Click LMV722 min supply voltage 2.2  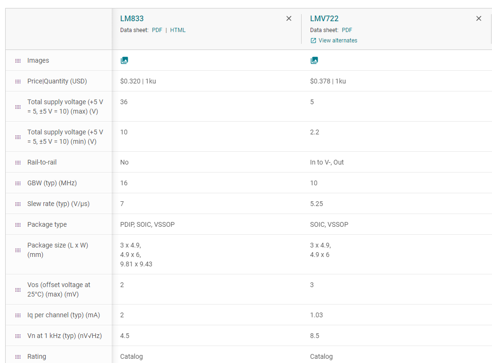click(314, 132)
